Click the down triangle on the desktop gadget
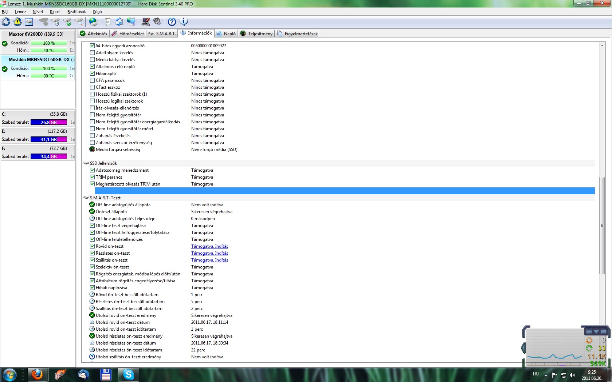The width and height of the screenshot is (612, 382). tap(596, 331)
